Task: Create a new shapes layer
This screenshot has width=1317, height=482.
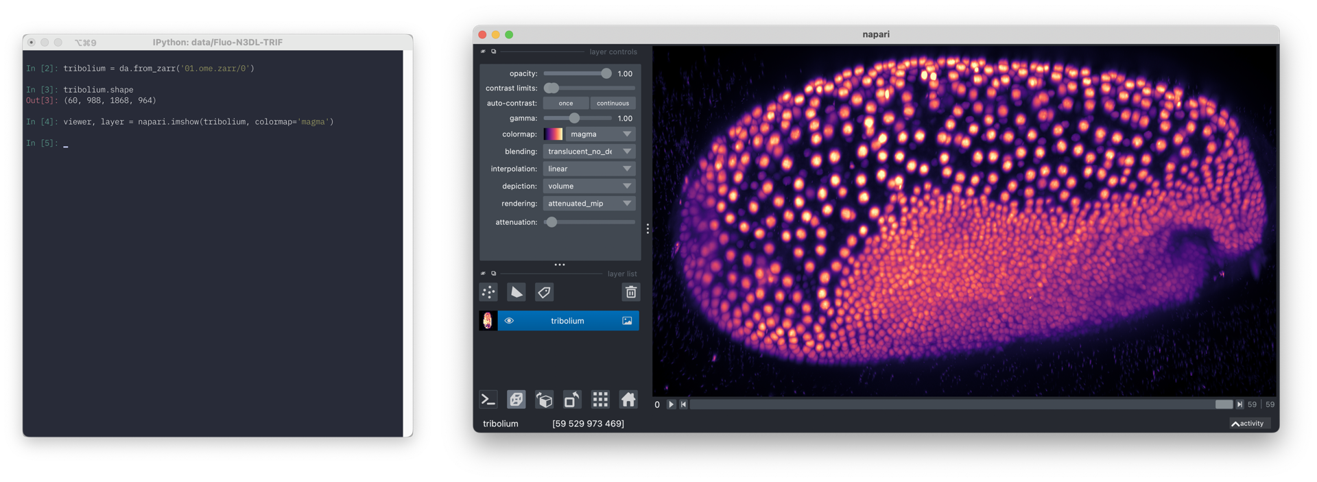Action: tap(516, 292)
